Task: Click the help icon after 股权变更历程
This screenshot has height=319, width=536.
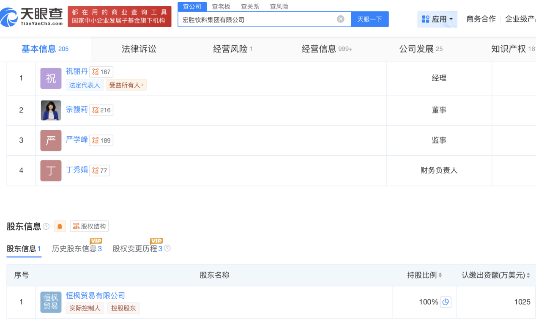Action: point(167,249)
